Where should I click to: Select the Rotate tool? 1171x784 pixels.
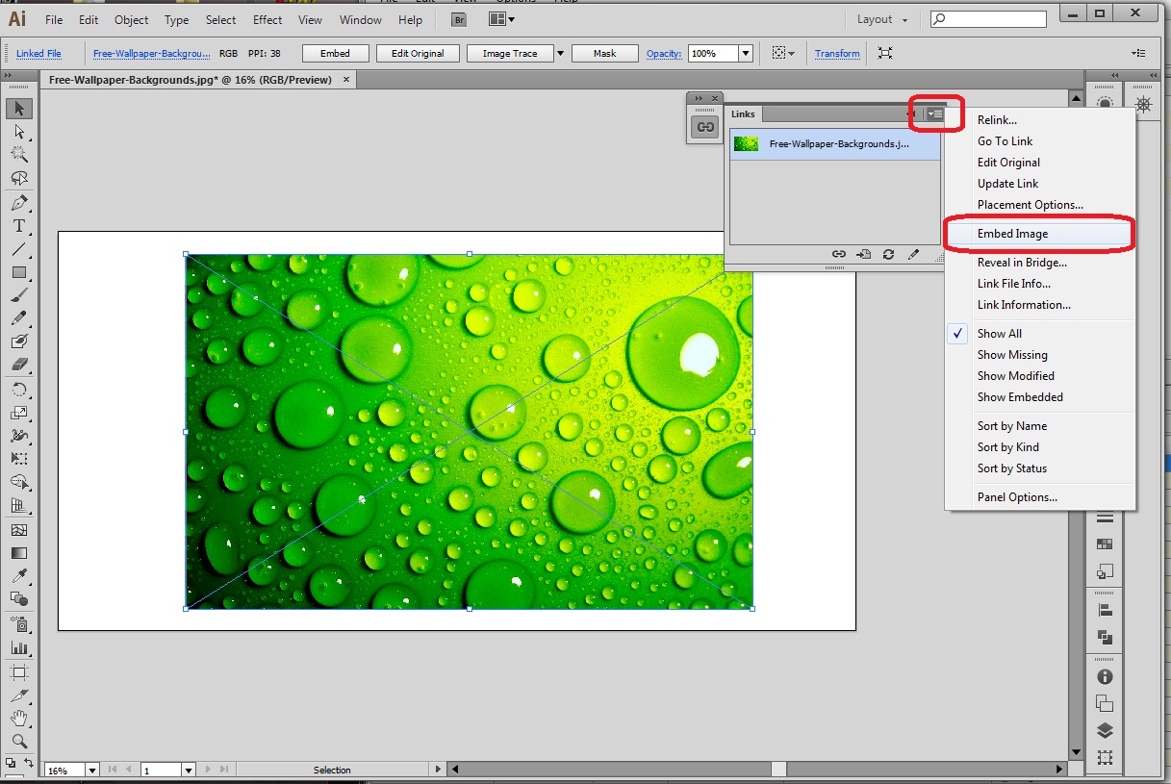(18, 389)
